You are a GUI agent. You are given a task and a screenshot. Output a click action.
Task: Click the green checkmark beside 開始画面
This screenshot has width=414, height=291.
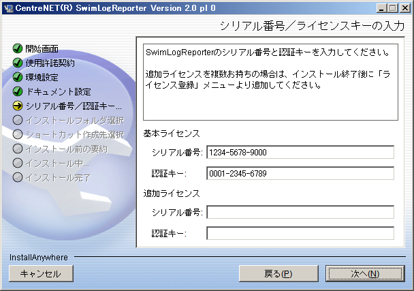(18, 48)
